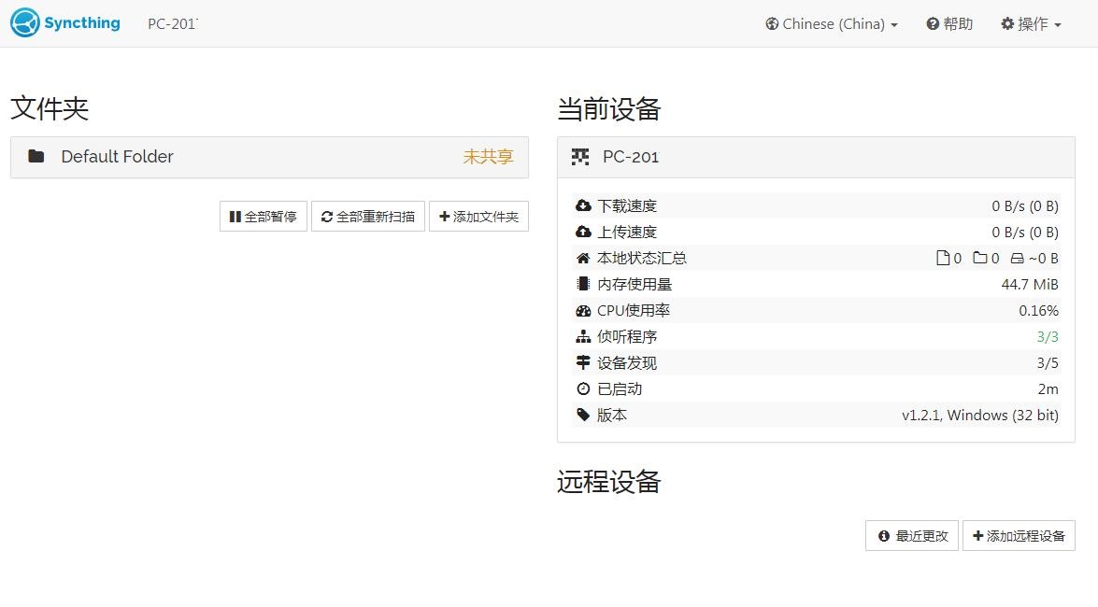Click the clock icon for 已启动
The height and width of the screenshot is (607, 1098).
[583, 388]
